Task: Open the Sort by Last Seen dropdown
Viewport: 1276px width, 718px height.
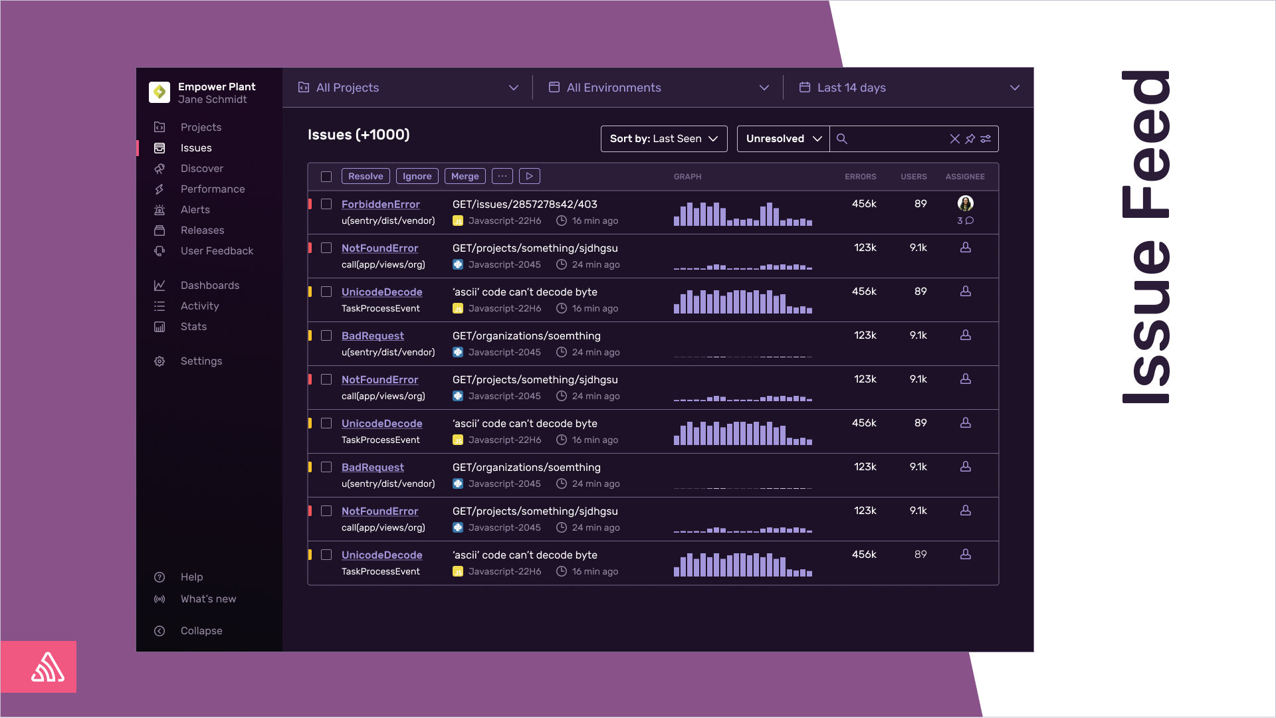Action: tap(663, 139)
